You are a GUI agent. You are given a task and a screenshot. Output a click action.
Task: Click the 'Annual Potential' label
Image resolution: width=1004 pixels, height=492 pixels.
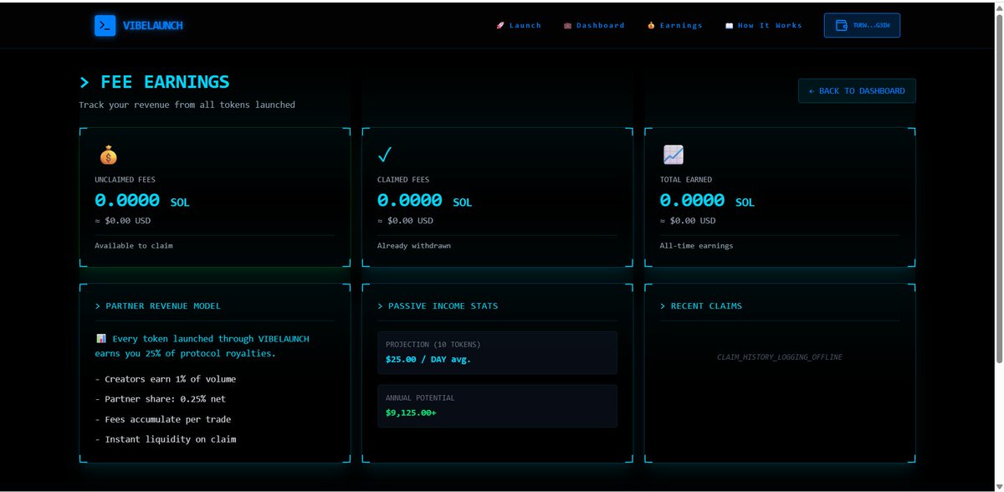click(420, 397)
